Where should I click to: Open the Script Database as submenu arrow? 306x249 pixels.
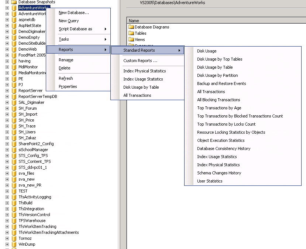(x=105, y=29)
